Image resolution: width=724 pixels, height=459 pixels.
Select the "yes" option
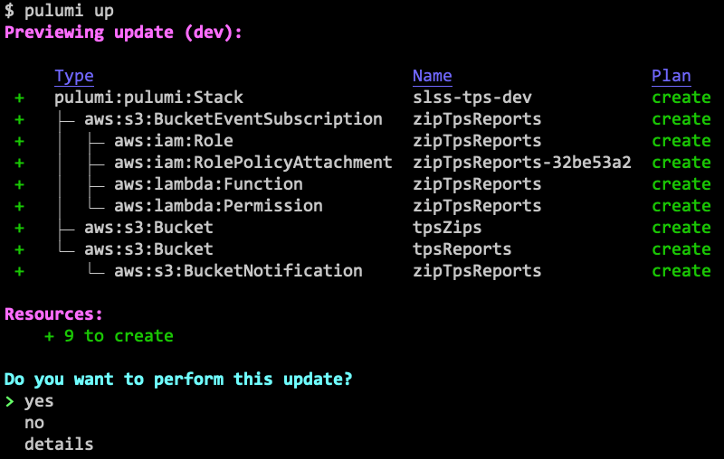[39, 401]
